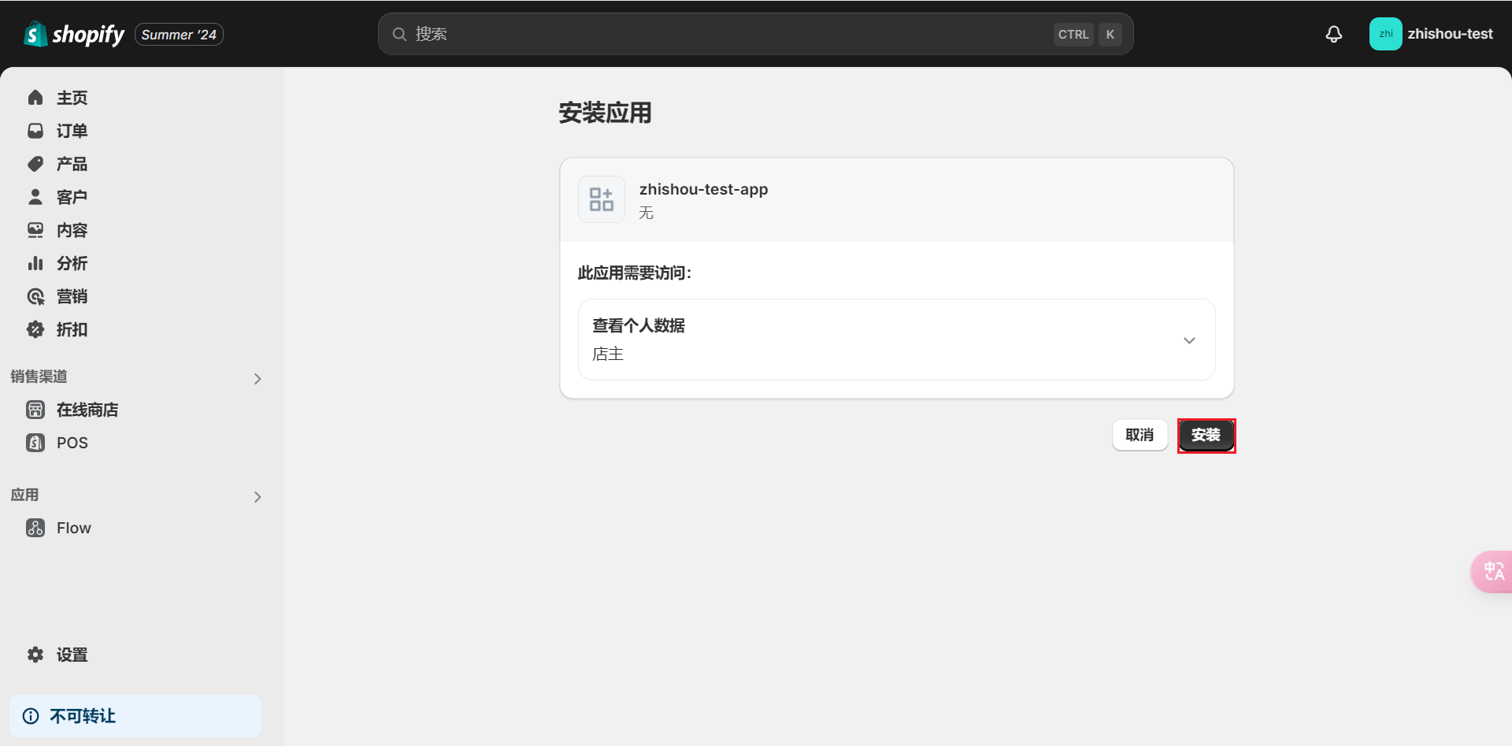The height and width of the screenshot is (746, 1512).
Task: Click the 店主 permission text
Action: [608, 354]
